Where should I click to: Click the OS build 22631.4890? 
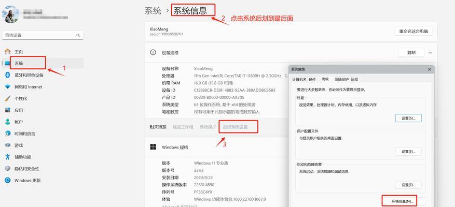pyautogui.click(x=205, y=185)
